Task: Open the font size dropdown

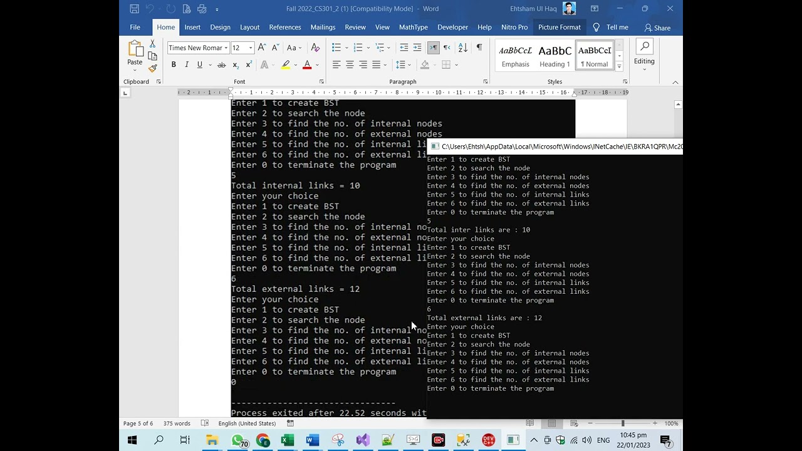Action: (251, 48)
